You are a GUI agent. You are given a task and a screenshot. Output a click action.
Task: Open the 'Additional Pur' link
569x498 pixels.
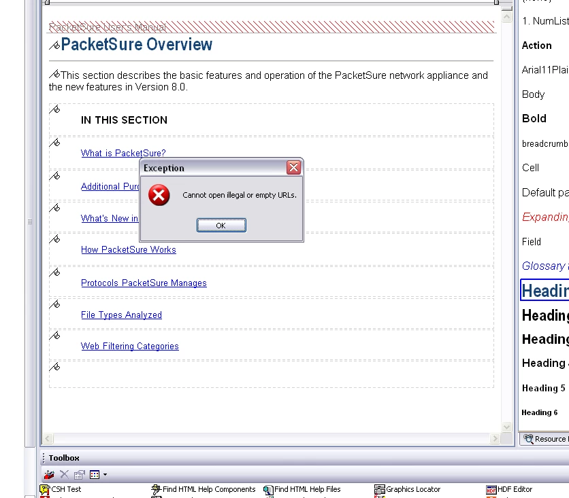110,187
